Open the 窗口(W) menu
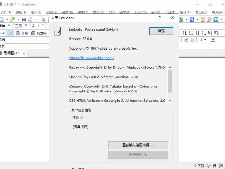The image size is (225, 169). tap(201, 13)
